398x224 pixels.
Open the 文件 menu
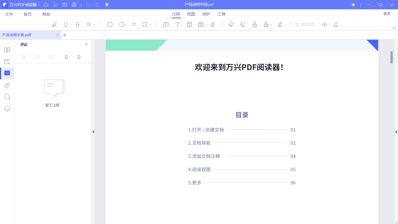coord(9,14)
